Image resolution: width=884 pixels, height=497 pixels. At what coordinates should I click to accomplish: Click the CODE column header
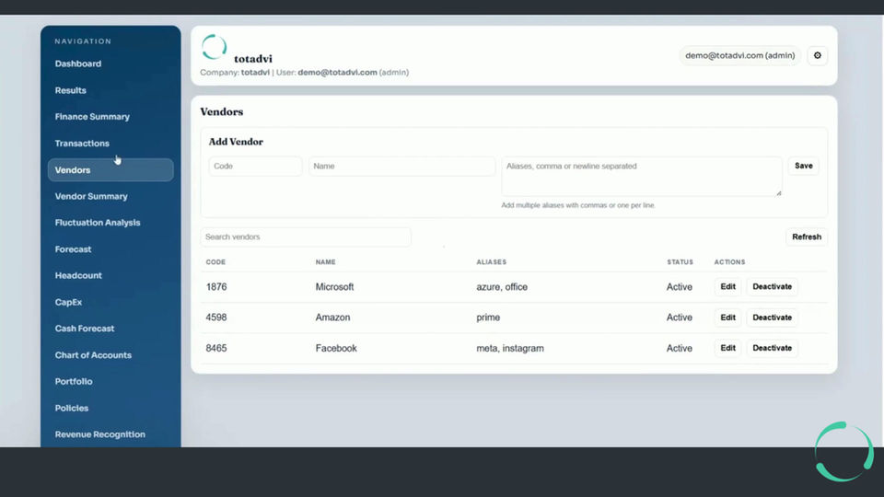tap(215, 262)
